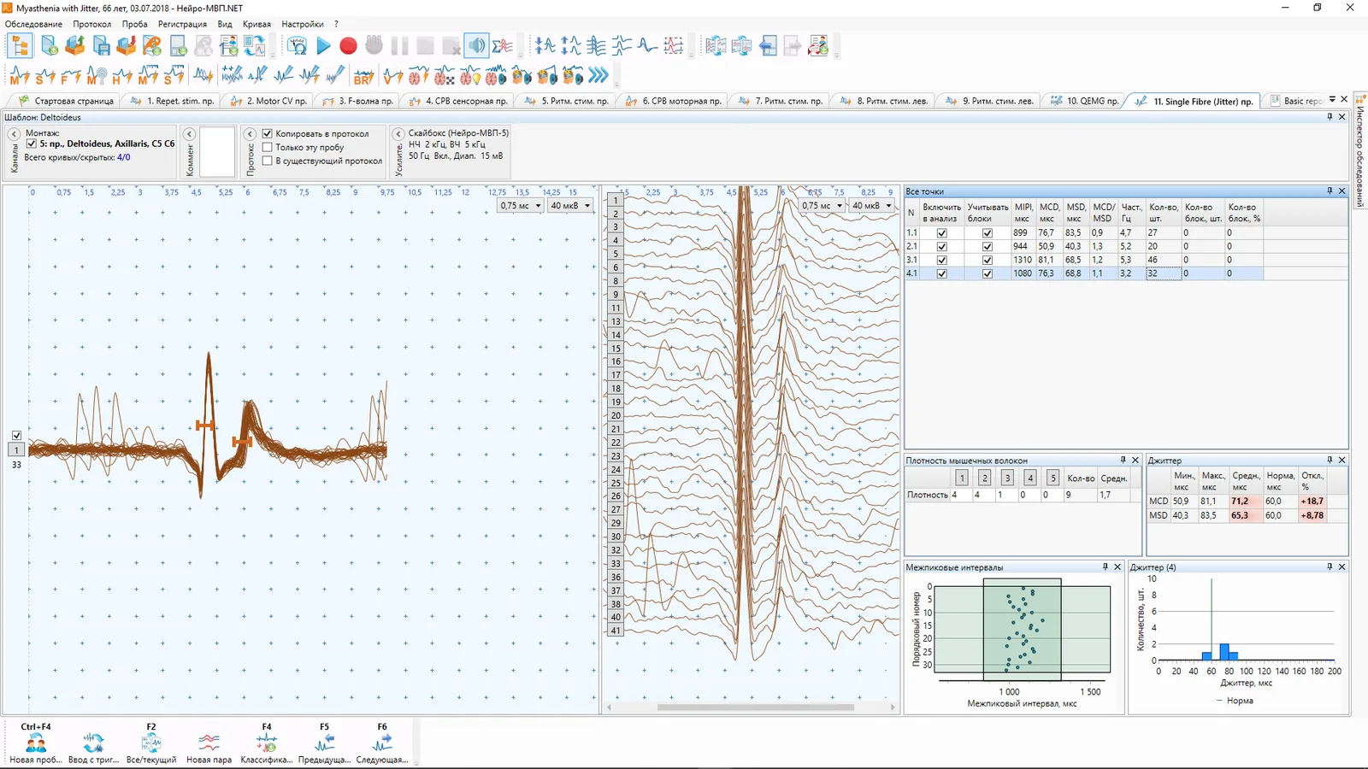Collapse the Комментарий section arrow
Screen dimensions: 1368x769
(x=190, y=134)
